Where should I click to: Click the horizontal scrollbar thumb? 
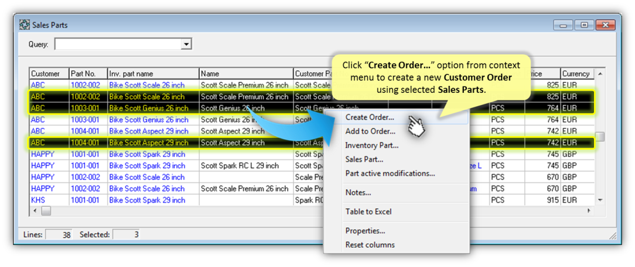coord(46,211)
